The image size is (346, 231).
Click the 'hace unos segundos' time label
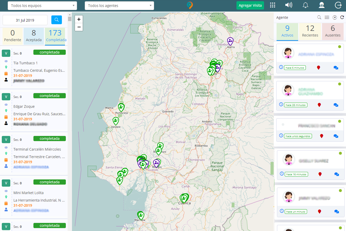click(298, 136)
